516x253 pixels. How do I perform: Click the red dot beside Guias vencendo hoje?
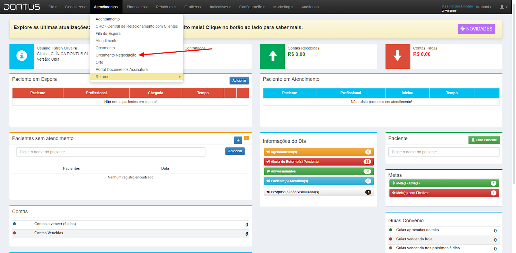tap(391, 239)
